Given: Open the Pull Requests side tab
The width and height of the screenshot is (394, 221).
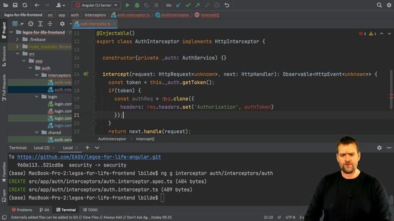Looking at the screenshot, I should [4, 87].
